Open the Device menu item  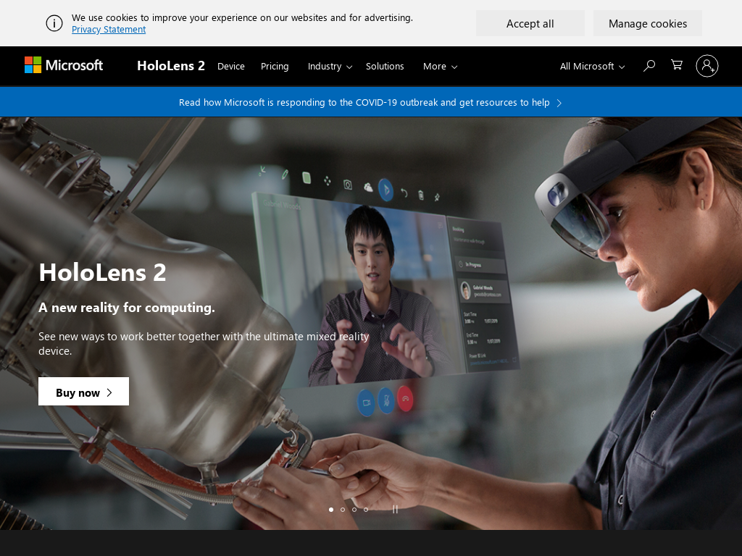click(x=231, y=66)
